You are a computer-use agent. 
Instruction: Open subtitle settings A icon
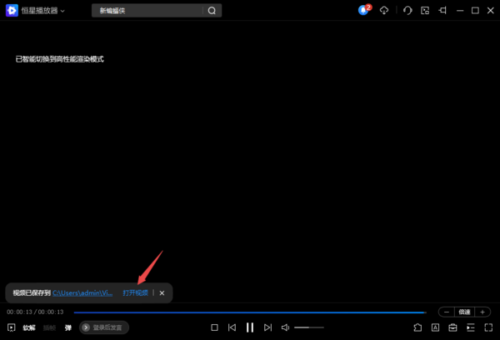click(435, 327)
